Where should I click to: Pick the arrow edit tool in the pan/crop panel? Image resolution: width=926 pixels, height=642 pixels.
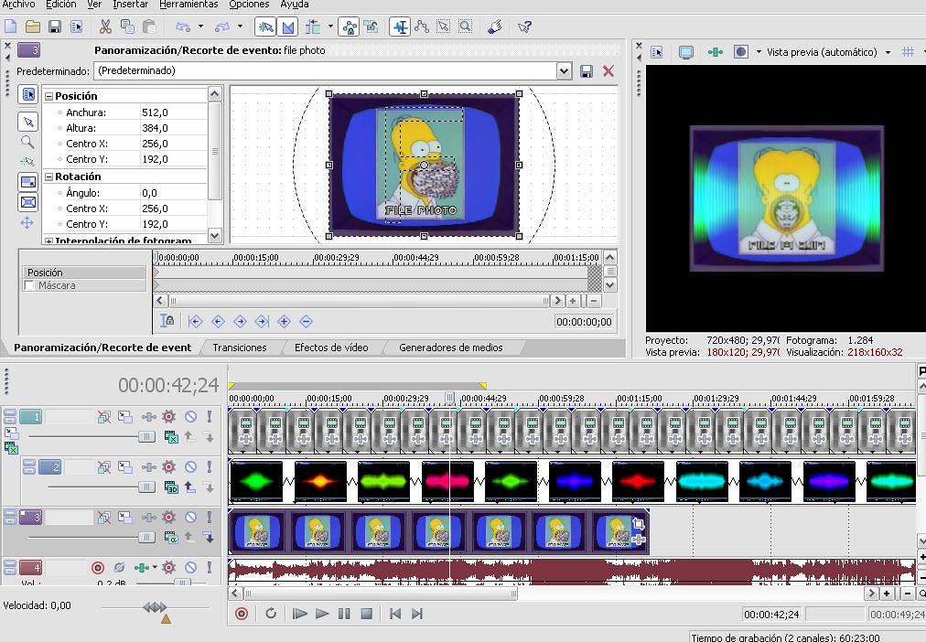tap(27, 122)
